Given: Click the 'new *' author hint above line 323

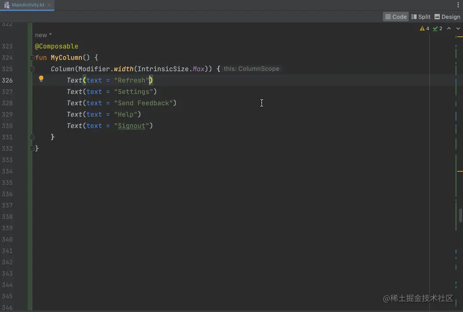Looking at the screenshot, I should pos(43,35).
